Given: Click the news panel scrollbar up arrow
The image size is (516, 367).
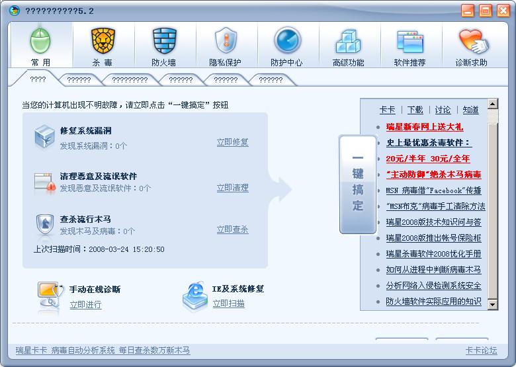Looking at the screenshot, I should pos(493,104).
